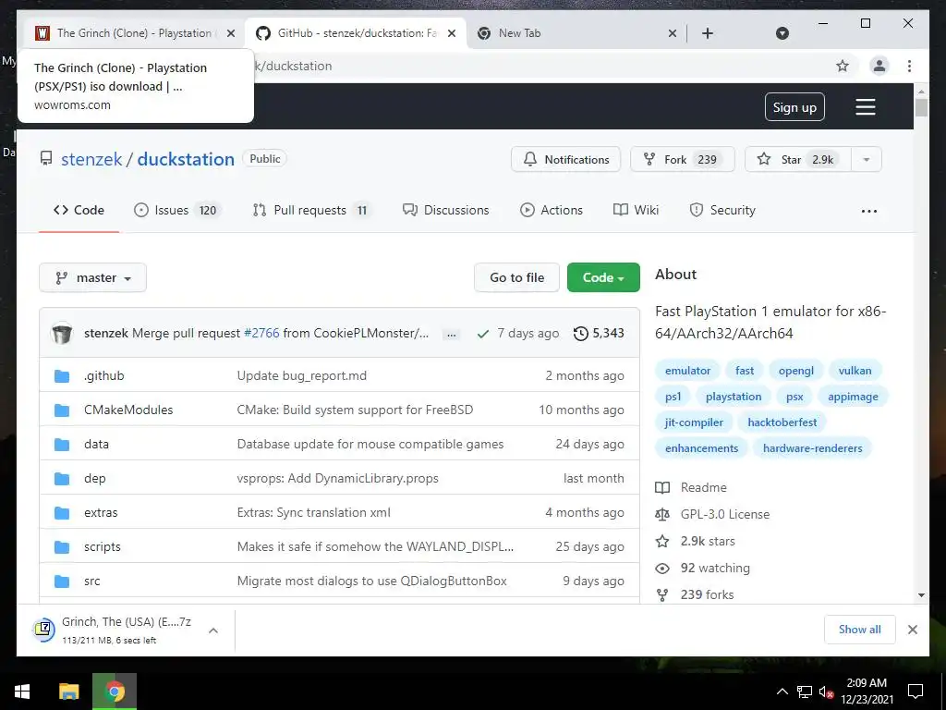This screenshot has width=946, height=710.
Task: Open the Security tab
Action: click(722, 210)
